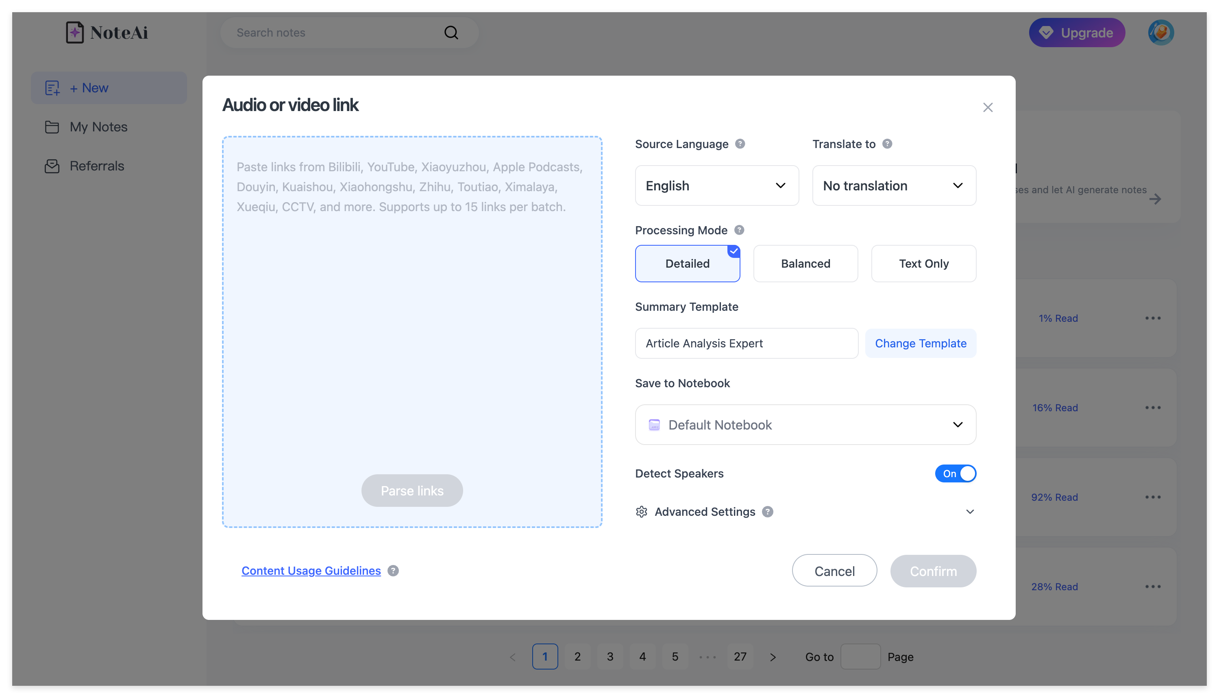Go to page 2
Image resolution: width=1219 pixels, height=698 pixels.
577,657
